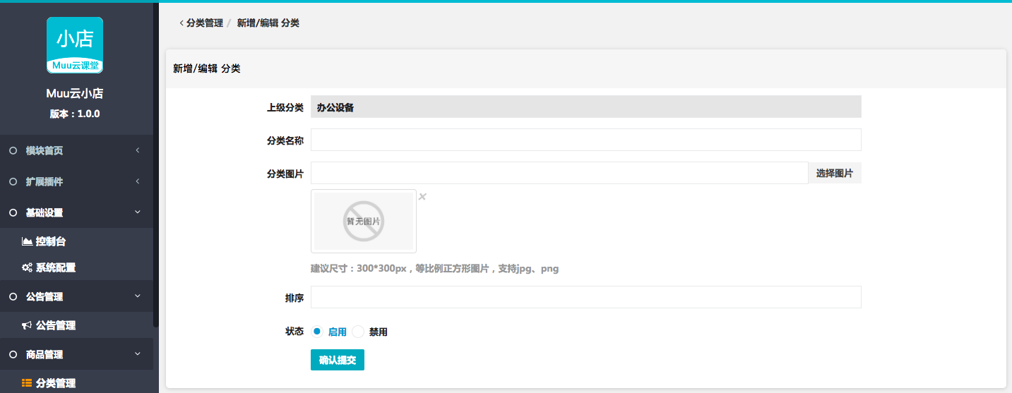
Task: Click the 排序 input field
Action: pyautogui.click(x=586, y=297)
